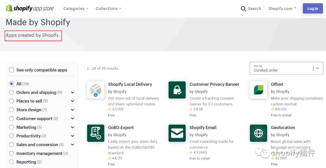The image size is (326, 168).
Task: Expand Places to sell chevron
Action: 72,101
